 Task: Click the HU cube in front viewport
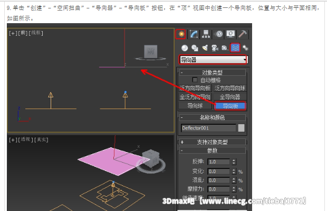click(x=150, y=52)
